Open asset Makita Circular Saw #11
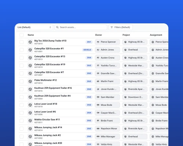183x146 pixels. [x=47, y=119]
